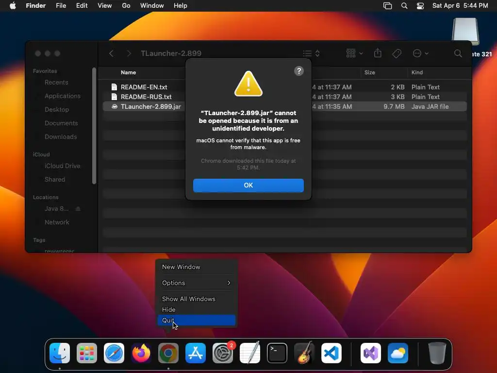The image size is (497, 373).
Task: Open Shared in Finder sidebar
Action: [x=54, y=180]
